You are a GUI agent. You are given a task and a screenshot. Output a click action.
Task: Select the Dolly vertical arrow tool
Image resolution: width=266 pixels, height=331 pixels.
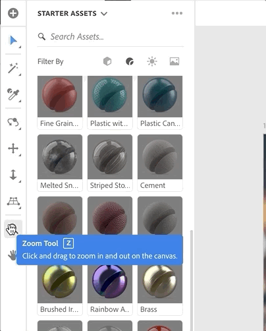click(13, 175)
